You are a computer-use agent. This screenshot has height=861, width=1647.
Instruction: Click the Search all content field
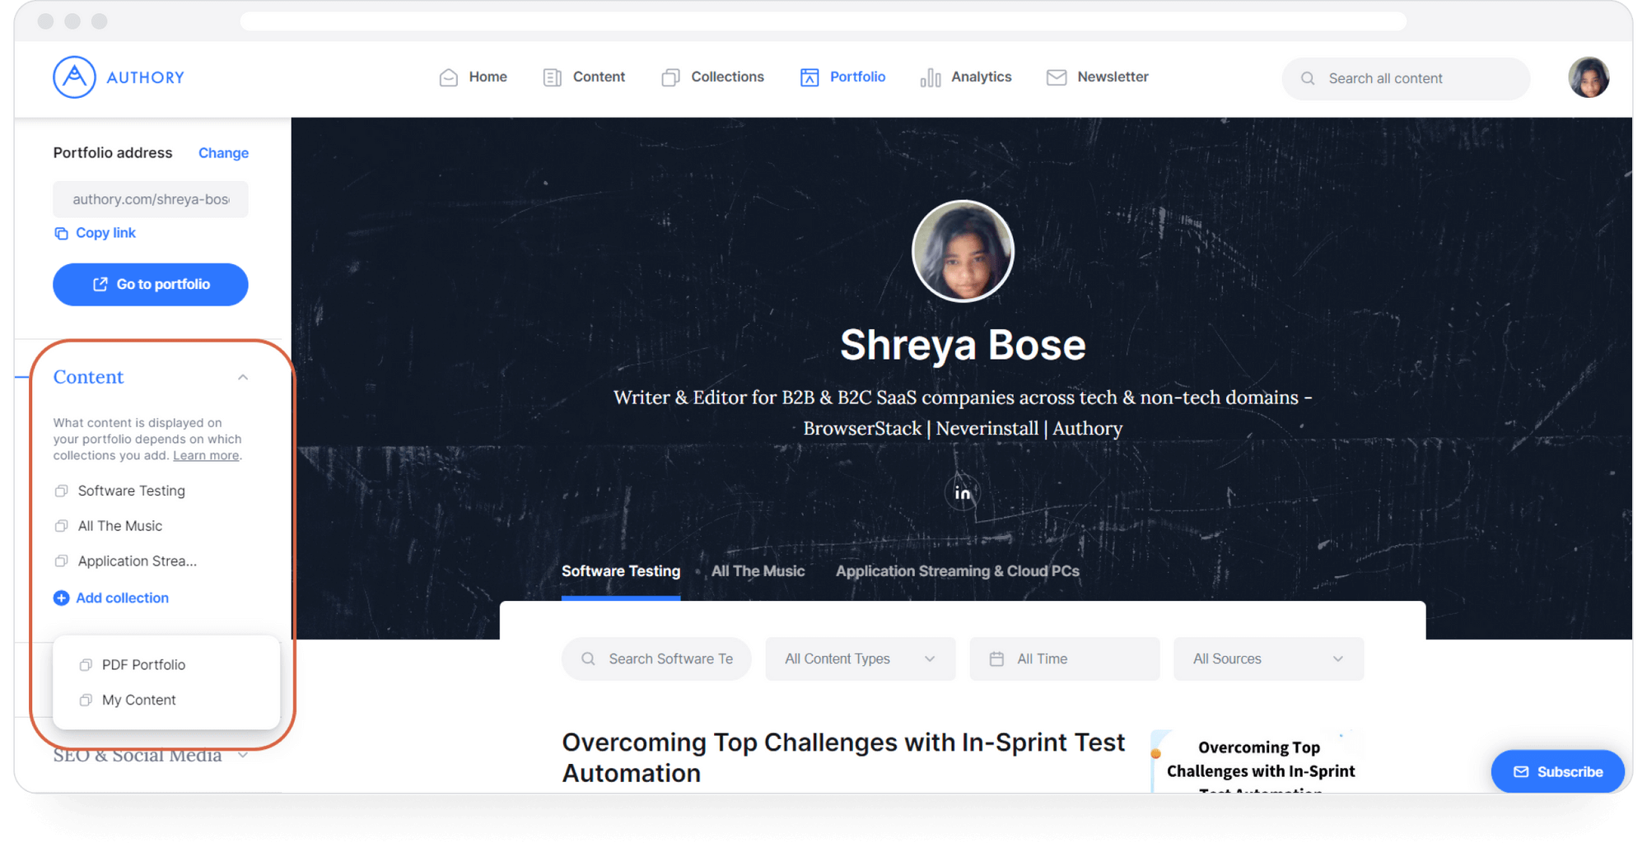point(1405,79)
